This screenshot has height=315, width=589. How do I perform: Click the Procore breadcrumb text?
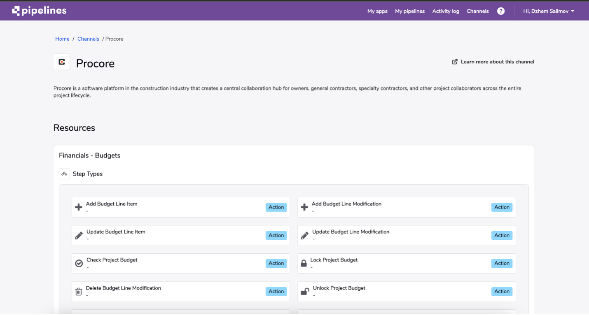point(115,39)
